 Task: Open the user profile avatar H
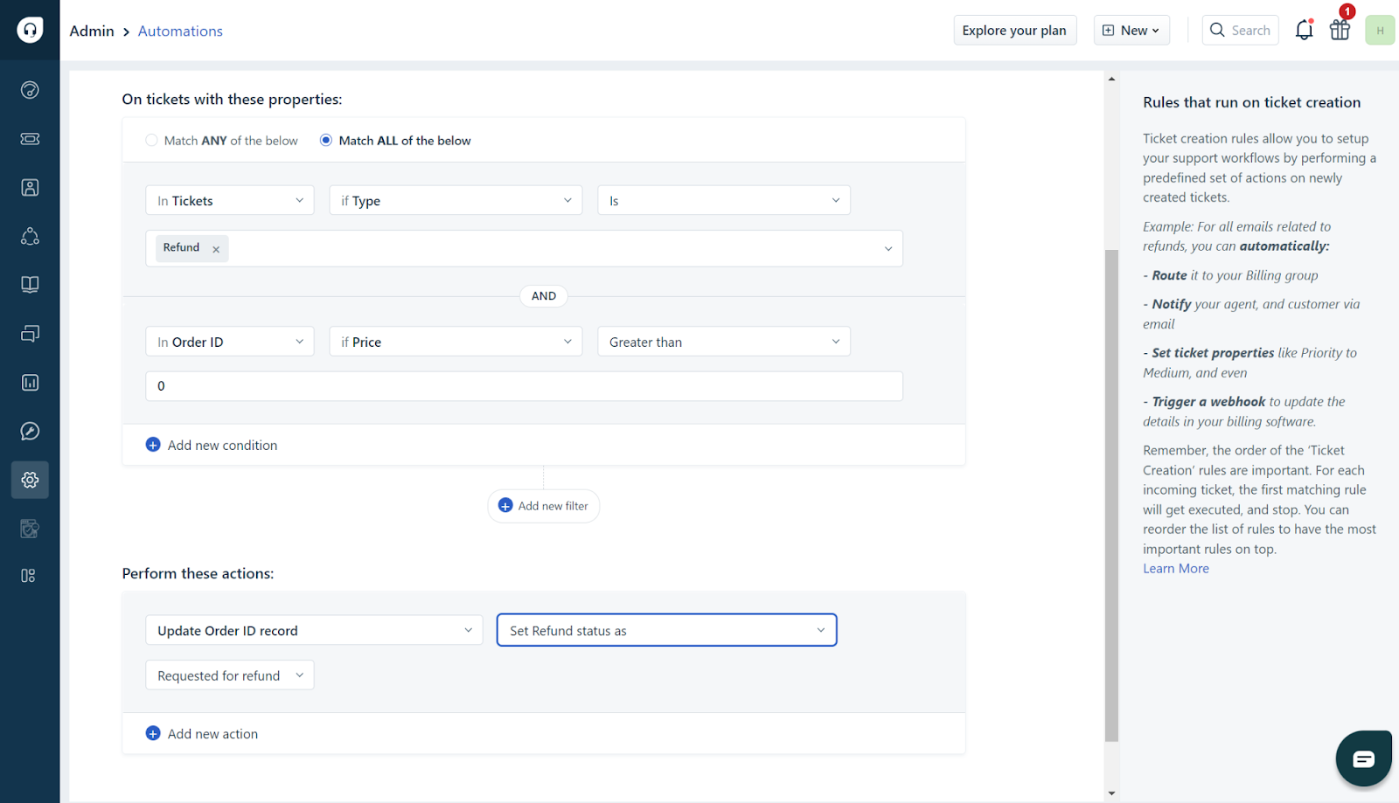1380,30
